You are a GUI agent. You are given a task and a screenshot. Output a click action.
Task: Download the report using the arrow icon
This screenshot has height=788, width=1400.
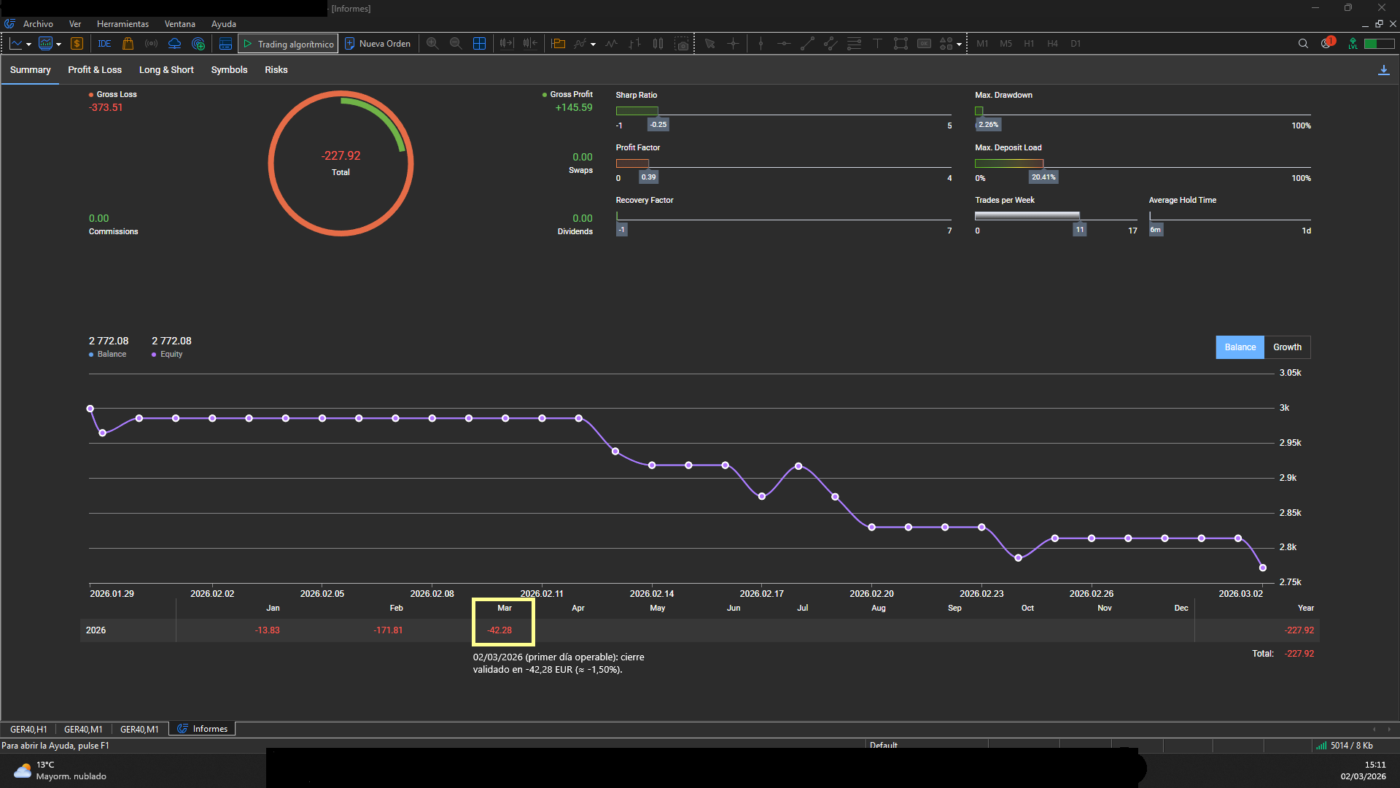1383,70
